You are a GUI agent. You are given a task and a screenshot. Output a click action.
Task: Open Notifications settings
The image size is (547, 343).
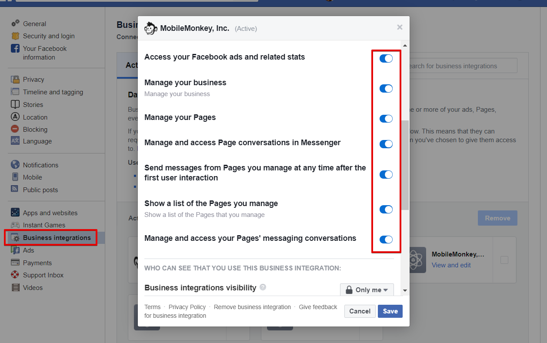pyautogui.click(x=40, y=165)
